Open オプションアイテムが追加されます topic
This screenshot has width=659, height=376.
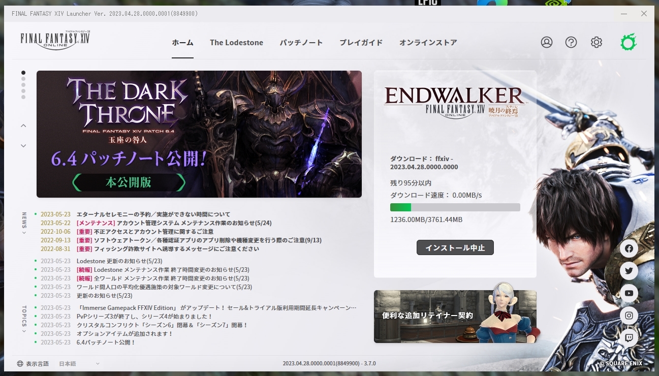point(124,334)
